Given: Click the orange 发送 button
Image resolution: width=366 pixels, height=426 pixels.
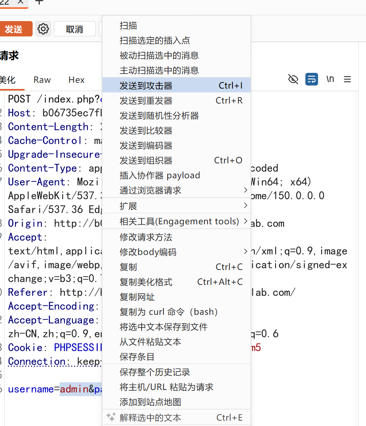Looking at the screenshot, I should (x=16, y=29).
